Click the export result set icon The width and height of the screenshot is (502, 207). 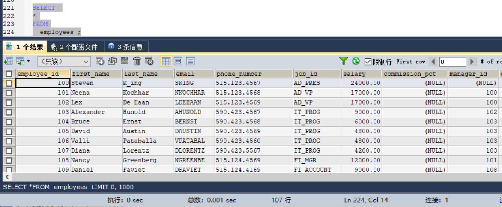click(x=9, y=61)
